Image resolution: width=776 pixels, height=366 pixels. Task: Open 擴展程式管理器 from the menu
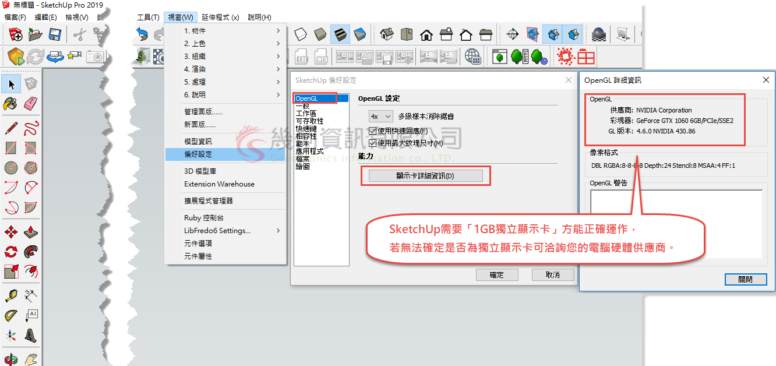click(225, 201)
